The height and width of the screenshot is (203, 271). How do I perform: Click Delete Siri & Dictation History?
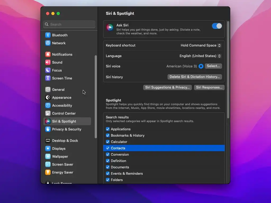click(195, 77)
